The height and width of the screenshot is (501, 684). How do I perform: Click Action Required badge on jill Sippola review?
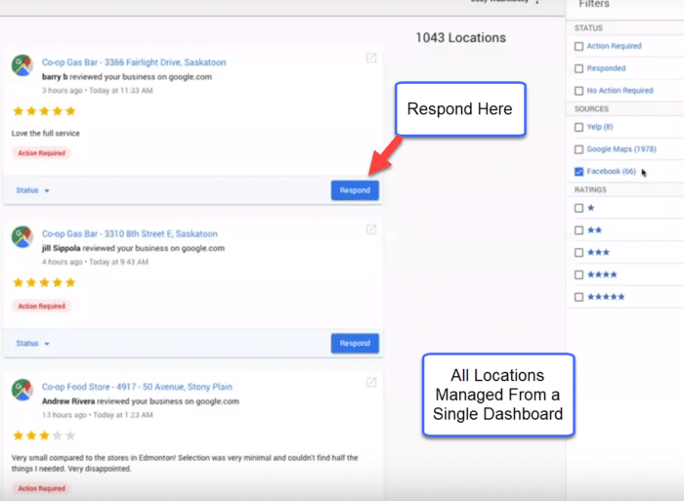[41, 306]
